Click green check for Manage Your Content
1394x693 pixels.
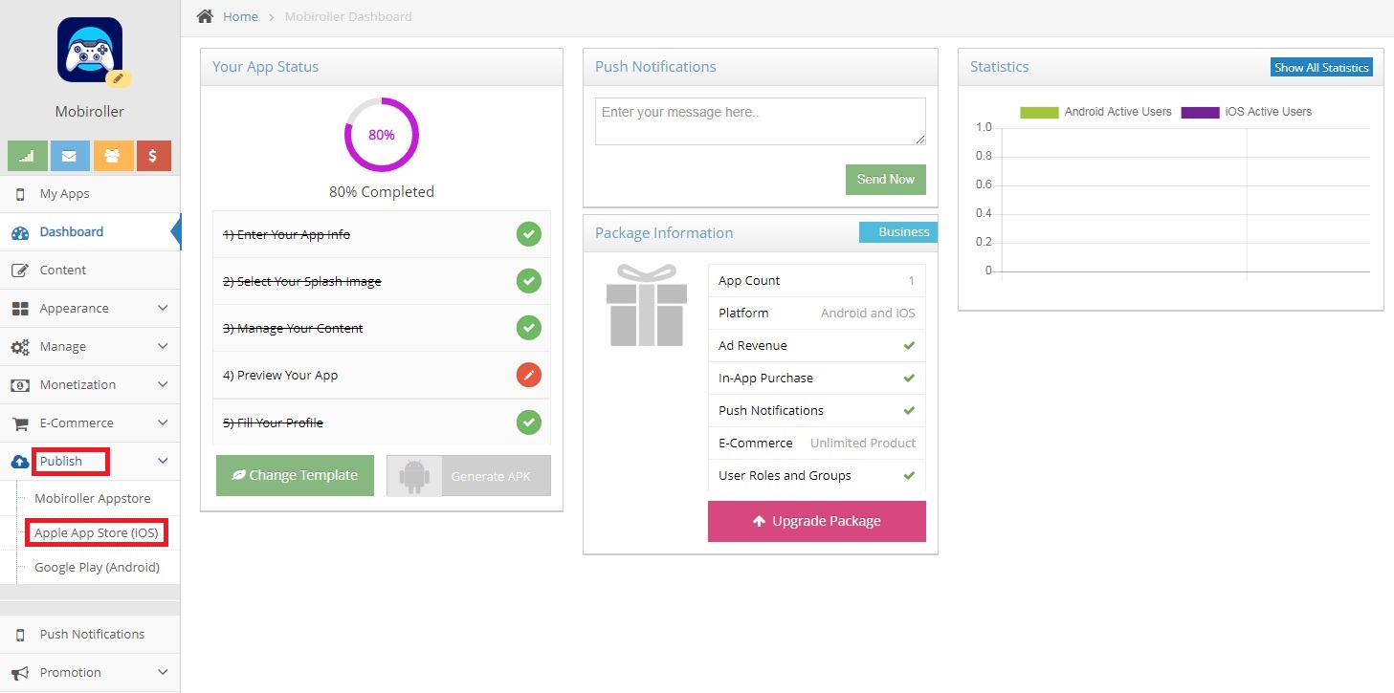point(529,328)
